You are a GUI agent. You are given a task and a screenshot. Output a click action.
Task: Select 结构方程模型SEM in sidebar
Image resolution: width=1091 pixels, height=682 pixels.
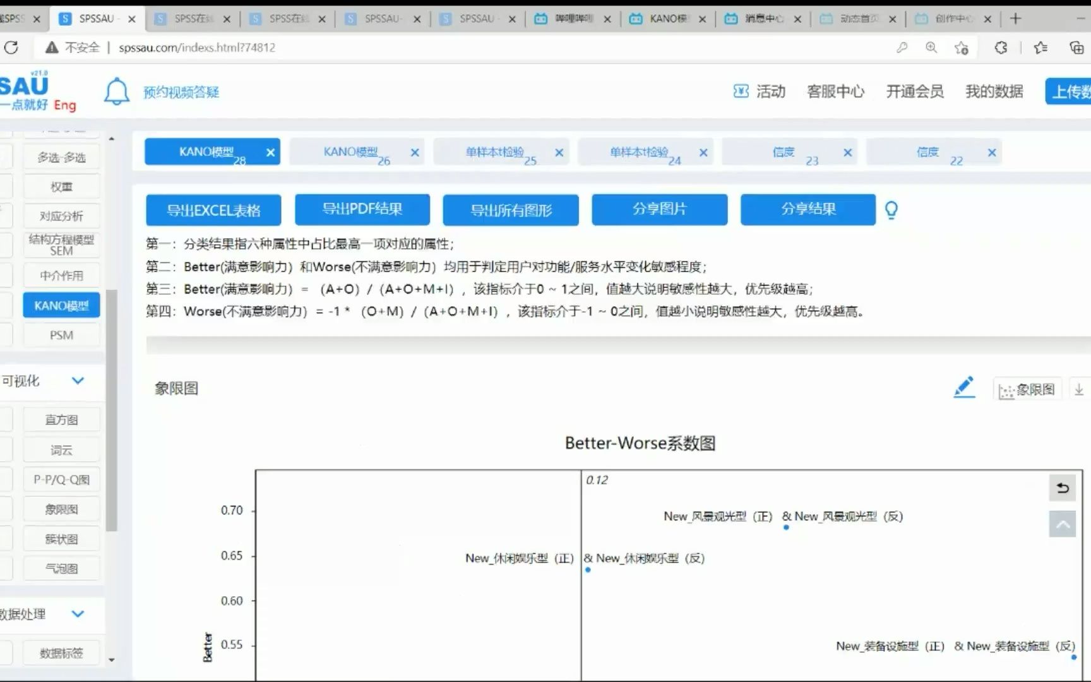coord(61,245)
